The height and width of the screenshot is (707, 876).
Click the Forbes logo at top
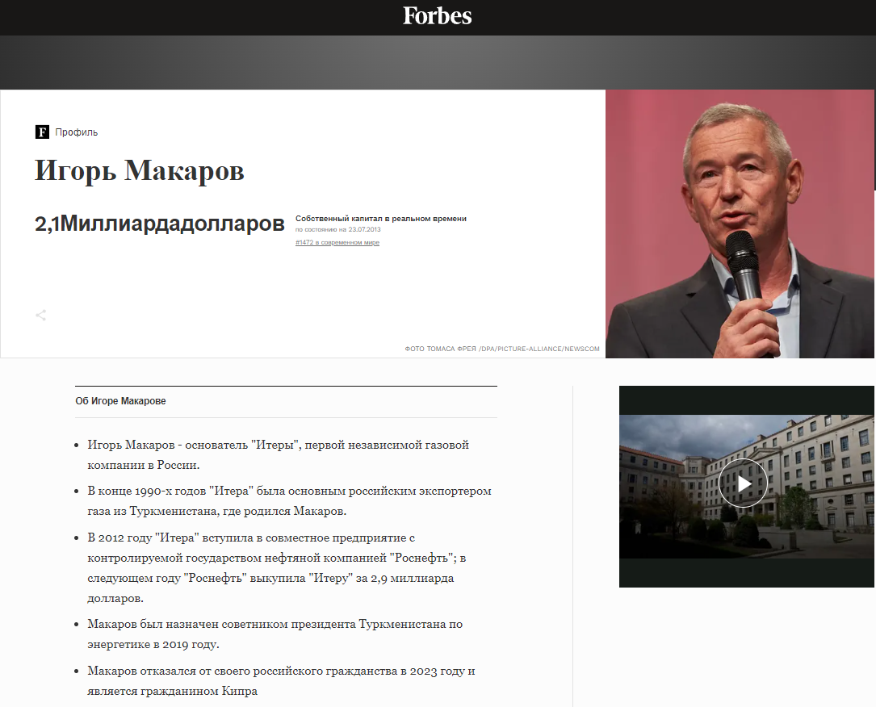click(x=437, y=16)
